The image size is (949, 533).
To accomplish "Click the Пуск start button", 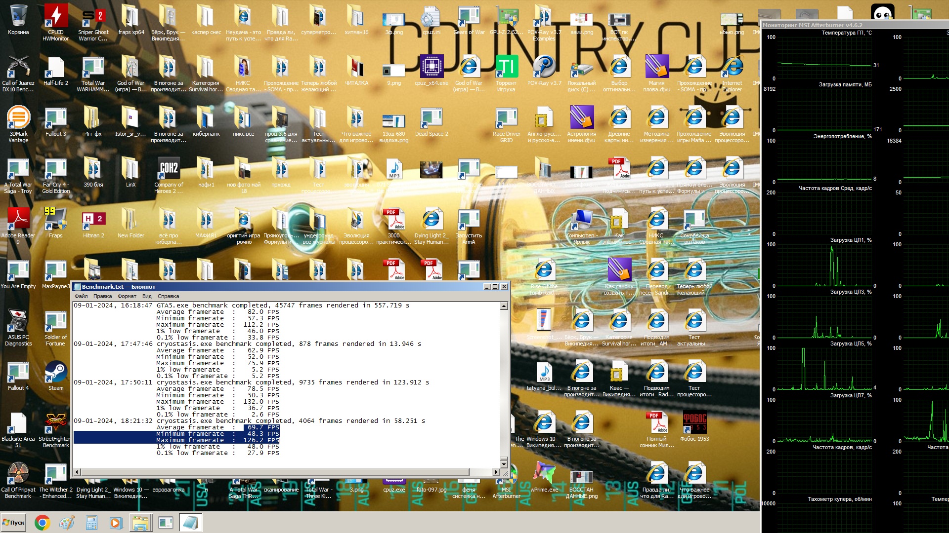I will coord(13,523).
